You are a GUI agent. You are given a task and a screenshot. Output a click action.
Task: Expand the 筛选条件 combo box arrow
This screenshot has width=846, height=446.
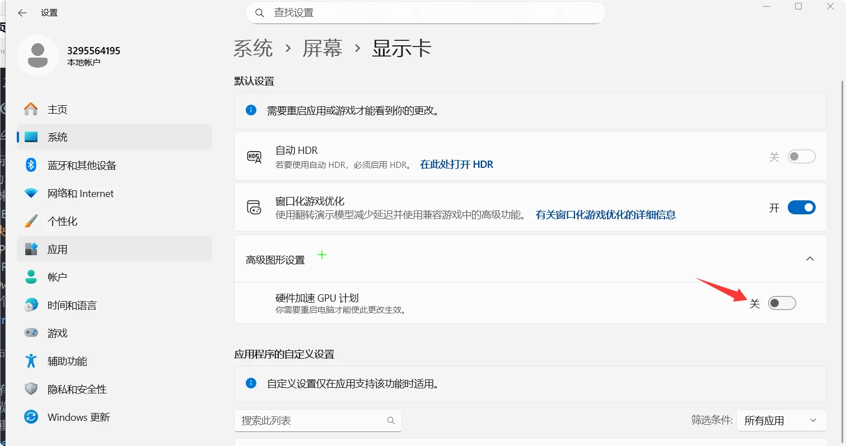point(813,420)
